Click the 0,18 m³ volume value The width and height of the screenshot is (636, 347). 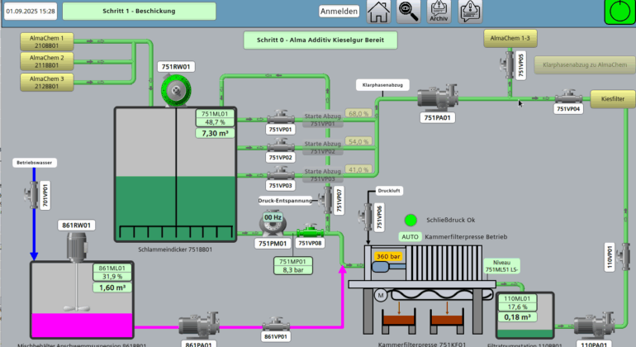[517, 317]
